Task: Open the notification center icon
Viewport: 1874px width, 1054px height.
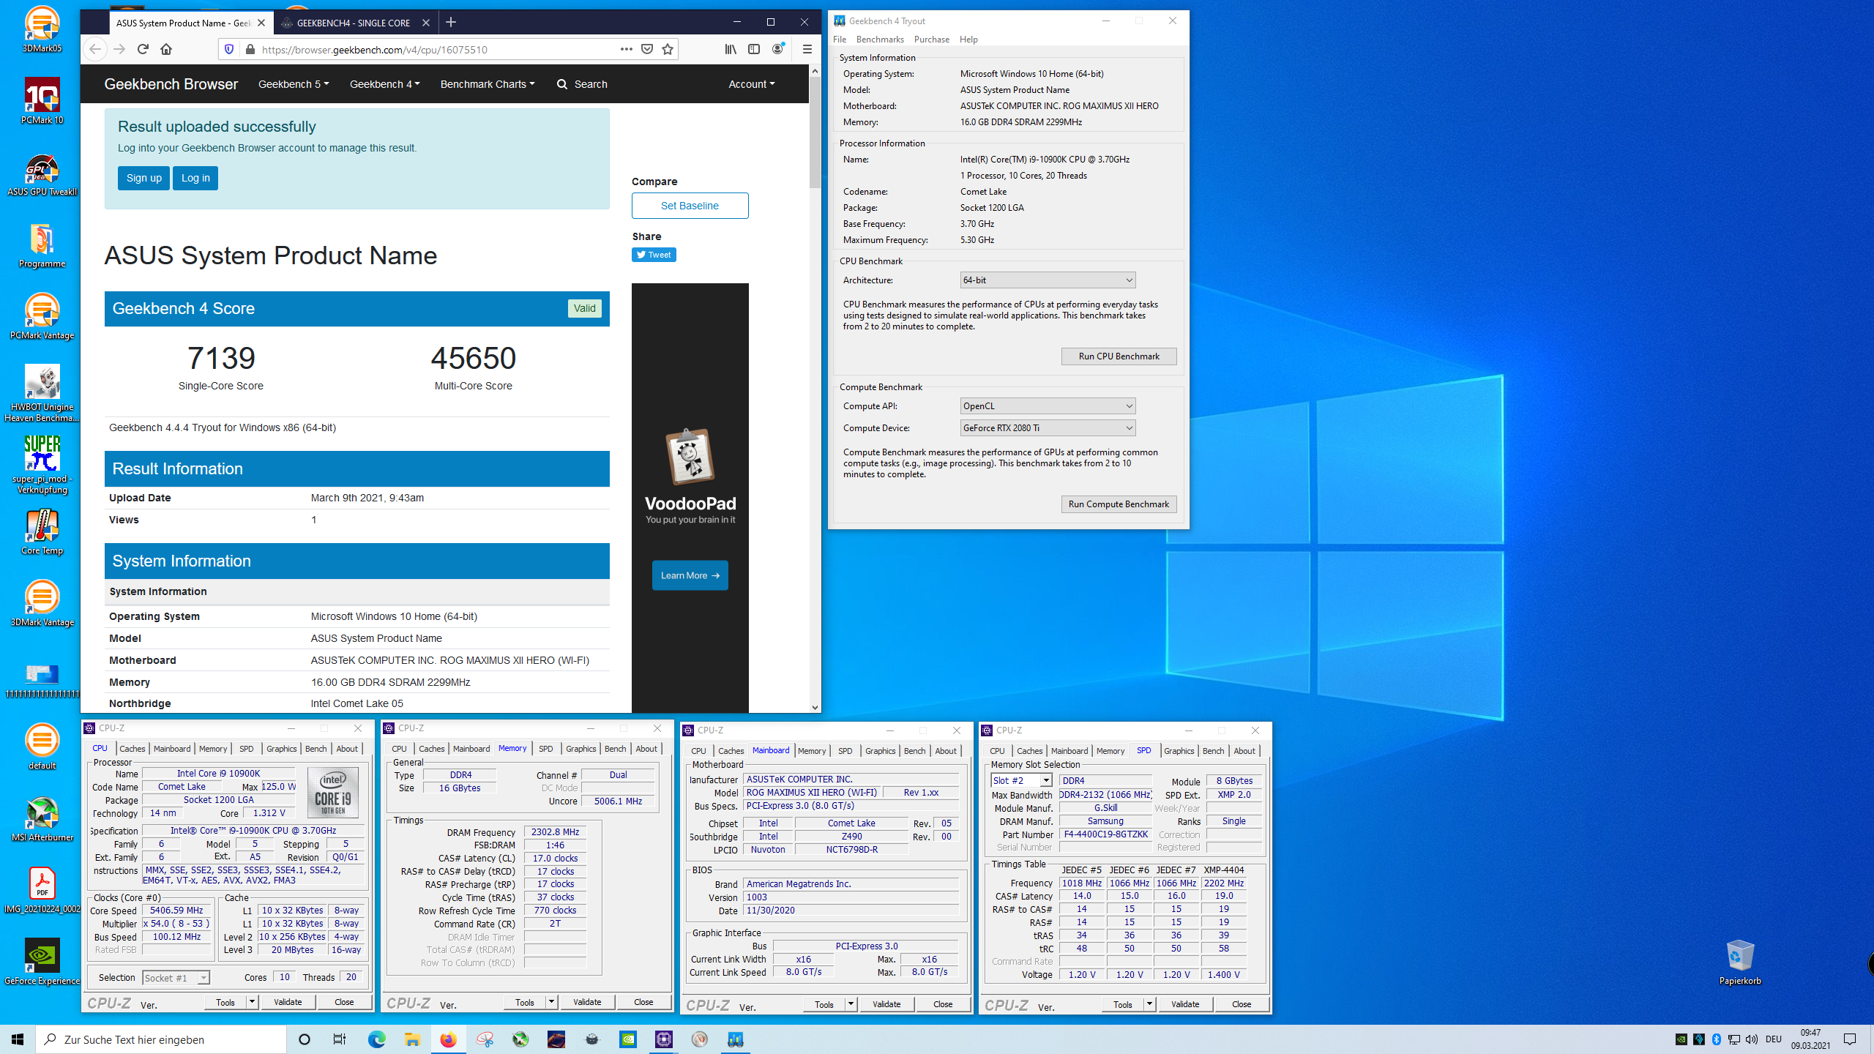Action: tap(1850, 1039)
